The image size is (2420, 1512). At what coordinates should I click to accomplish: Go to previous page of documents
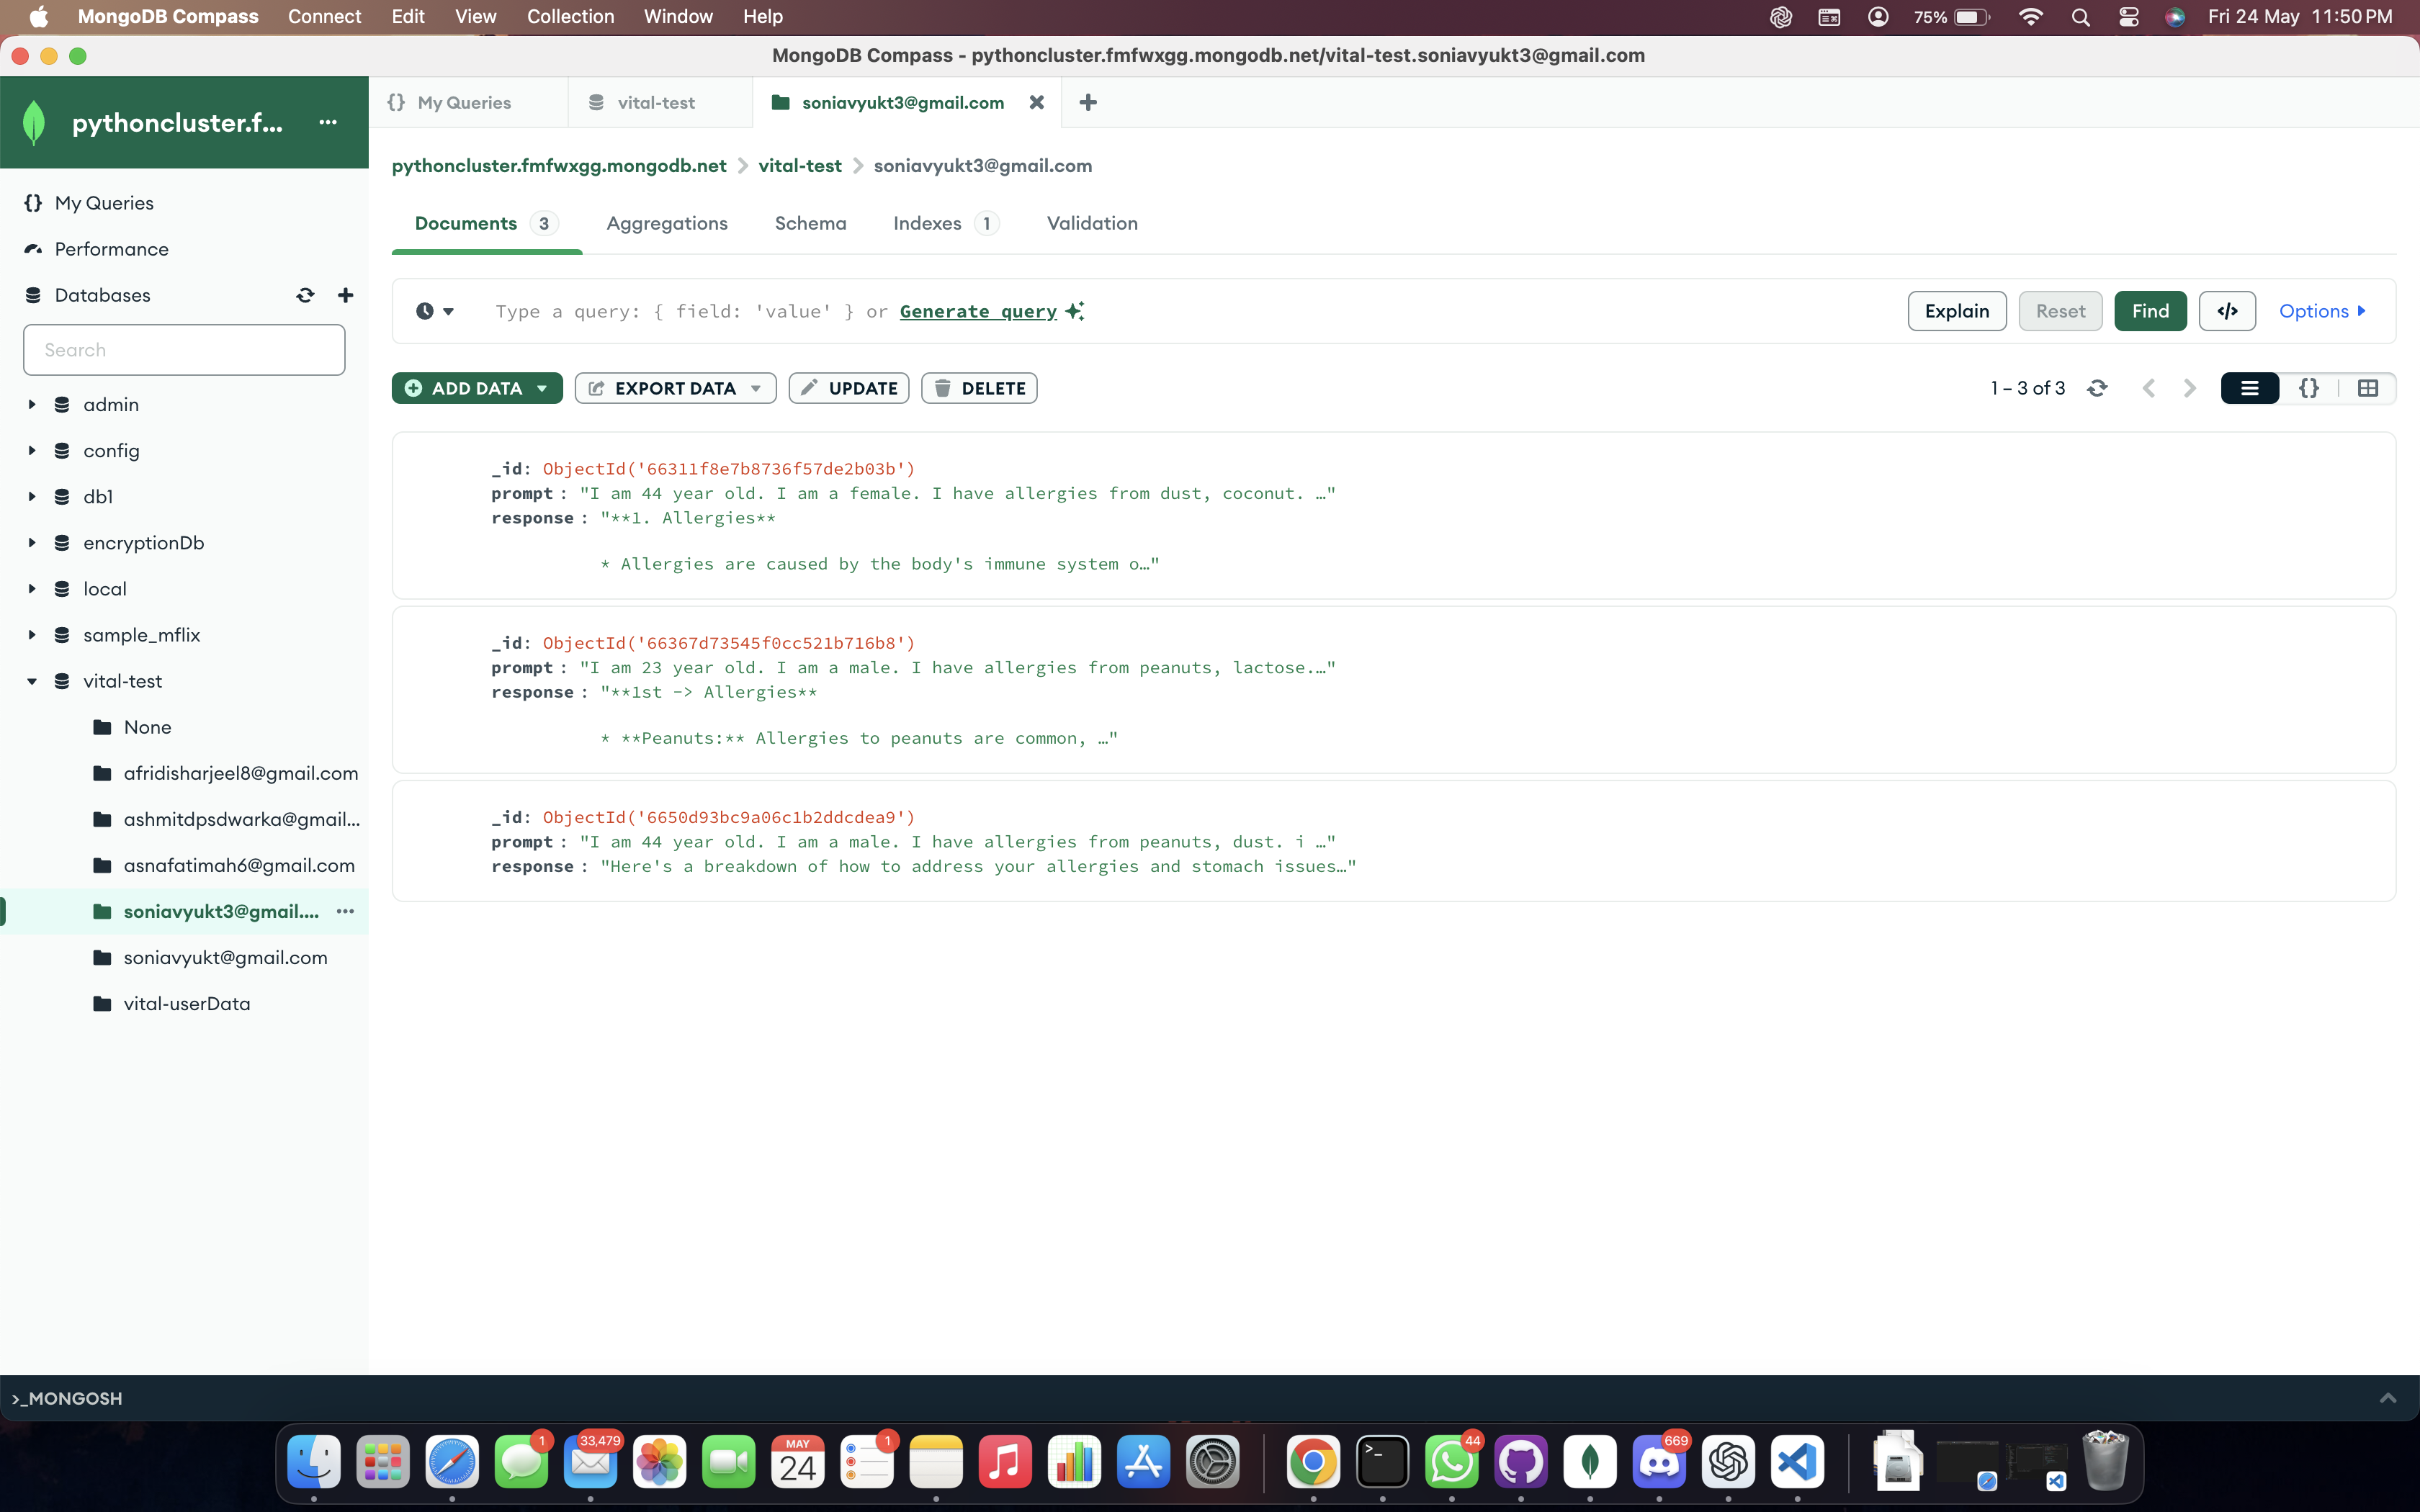click(2148, 388)
